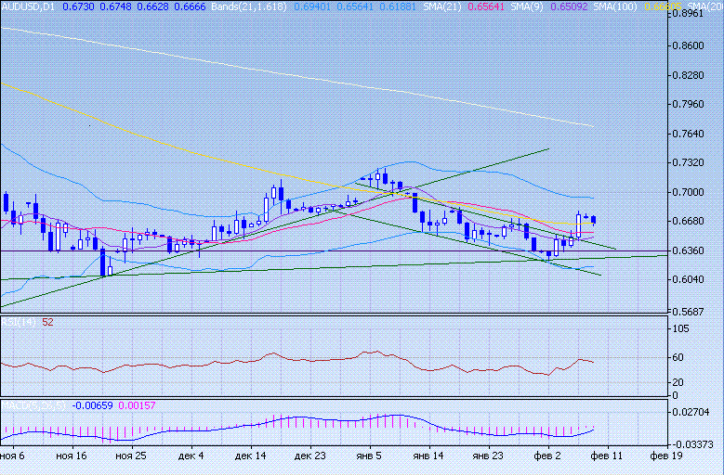Select the purple horizontal support line
Screen dimensions: 724x475
279,250
